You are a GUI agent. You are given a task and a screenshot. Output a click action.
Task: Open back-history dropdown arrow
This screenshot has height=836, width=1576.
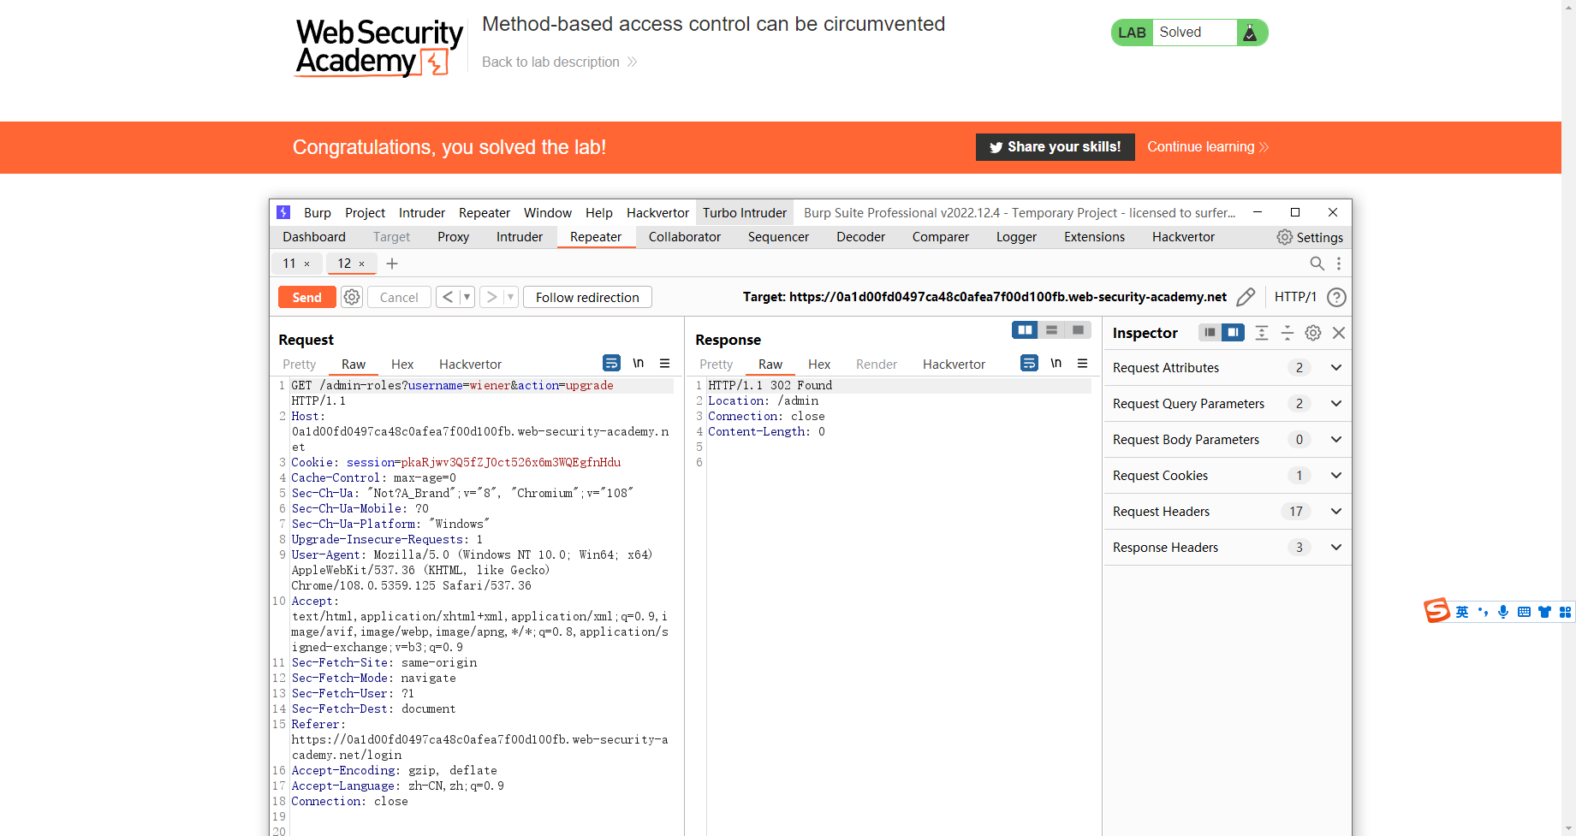pos(467,297)
